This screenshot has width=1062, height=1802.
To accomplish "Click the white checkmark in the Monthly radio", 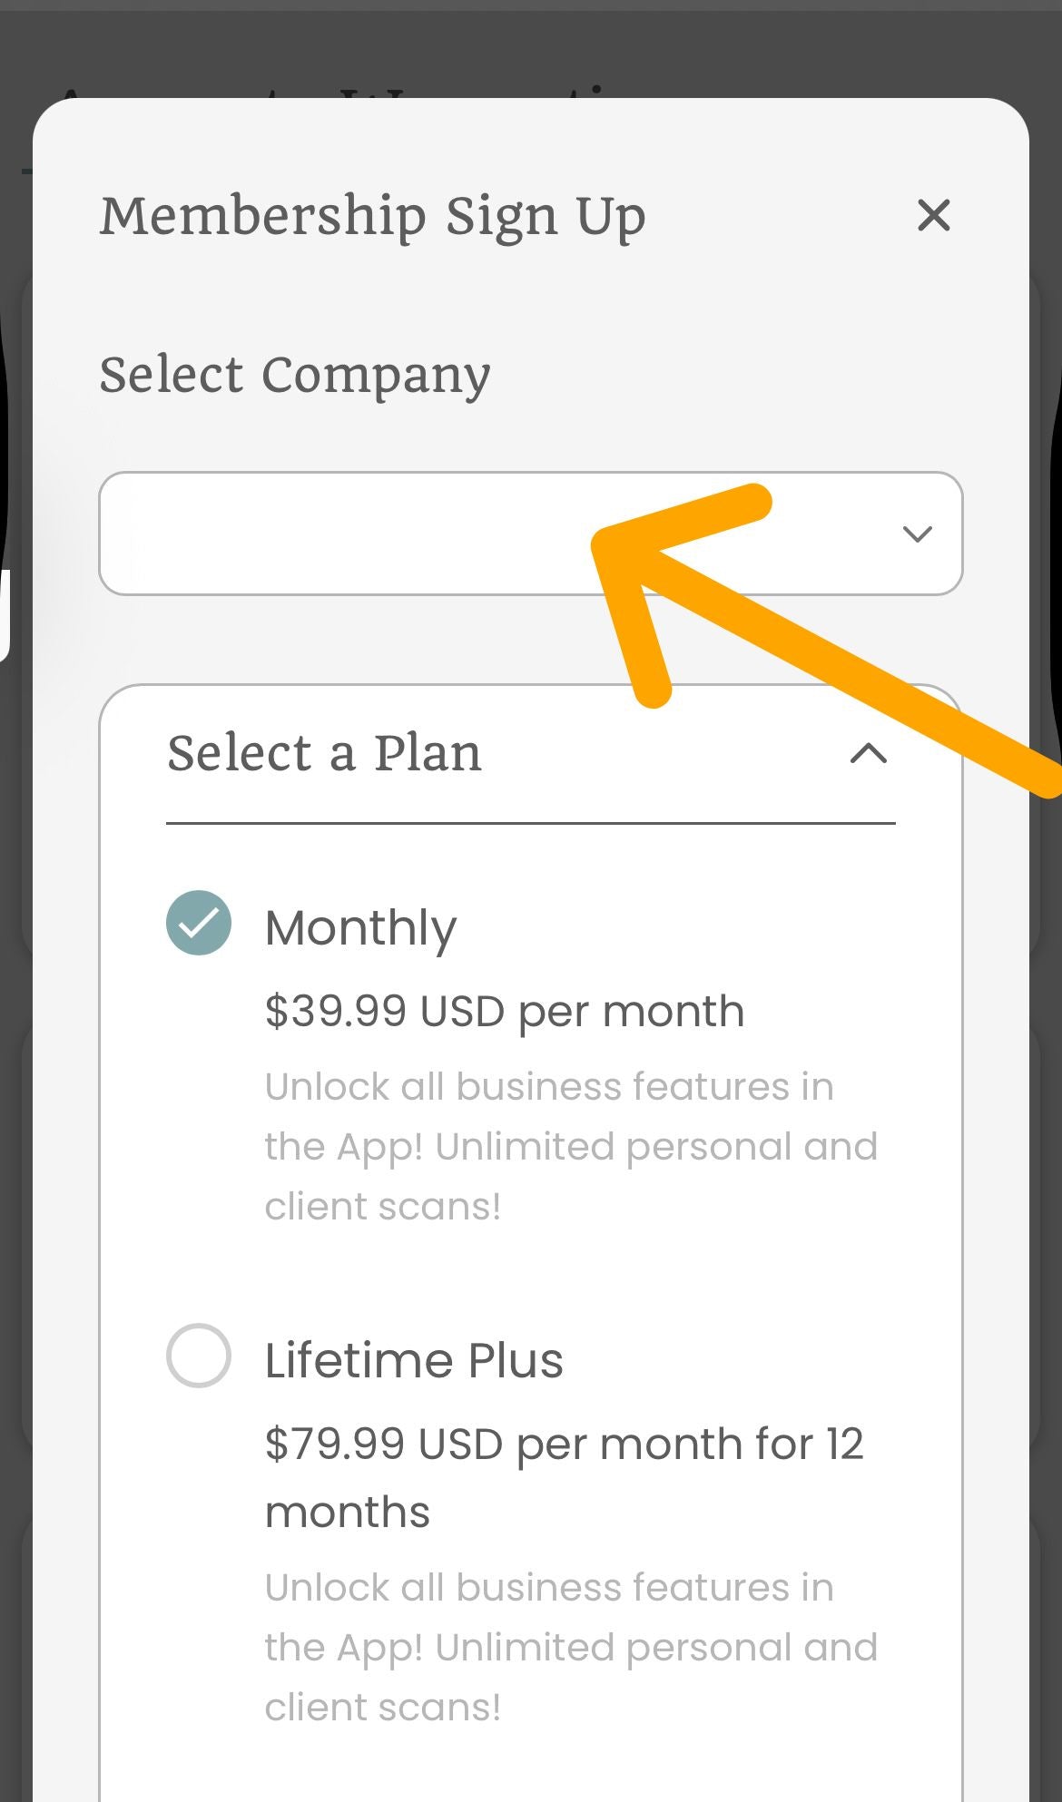I will [x=199, y=924].
